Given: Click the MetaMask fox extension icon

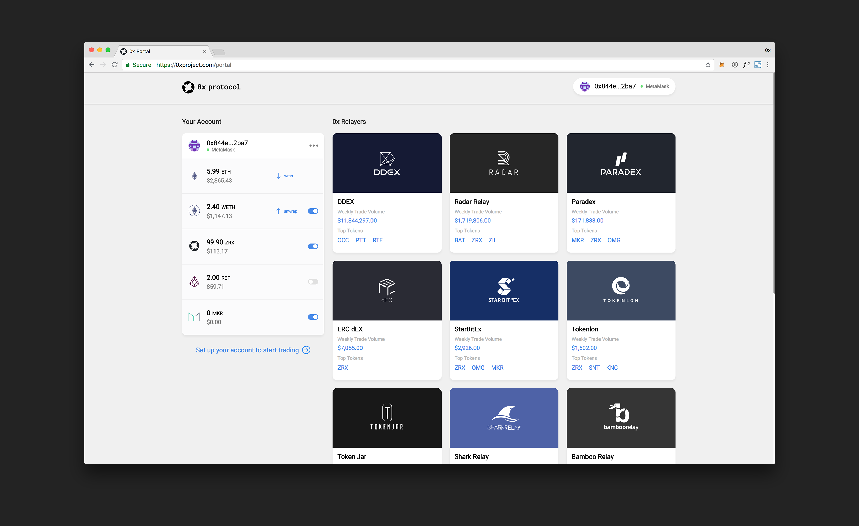Looking at the screenshot, I should [722, 65].
